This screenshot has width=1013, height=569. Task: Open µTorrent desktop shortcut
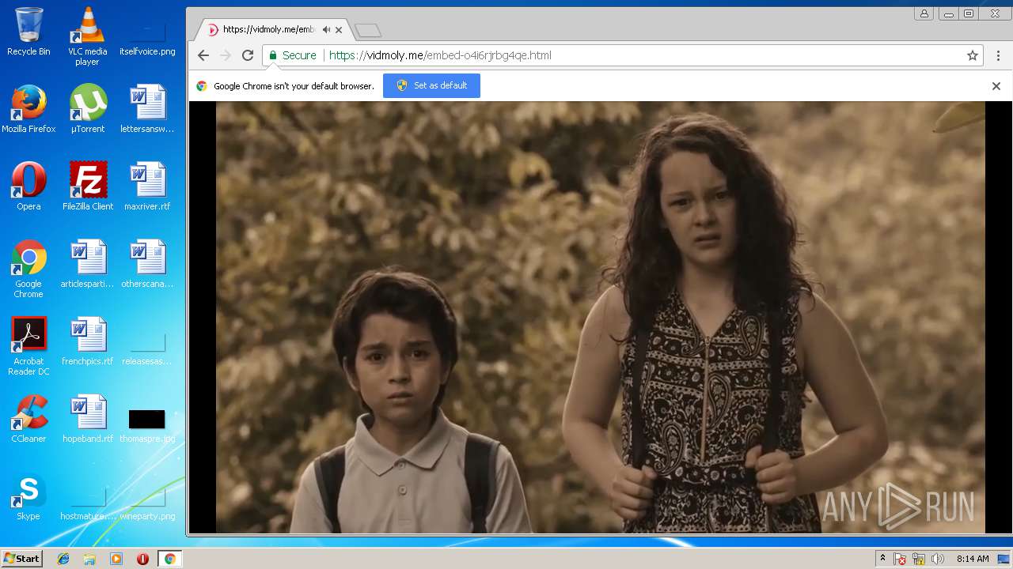click(x=87, y=109)
